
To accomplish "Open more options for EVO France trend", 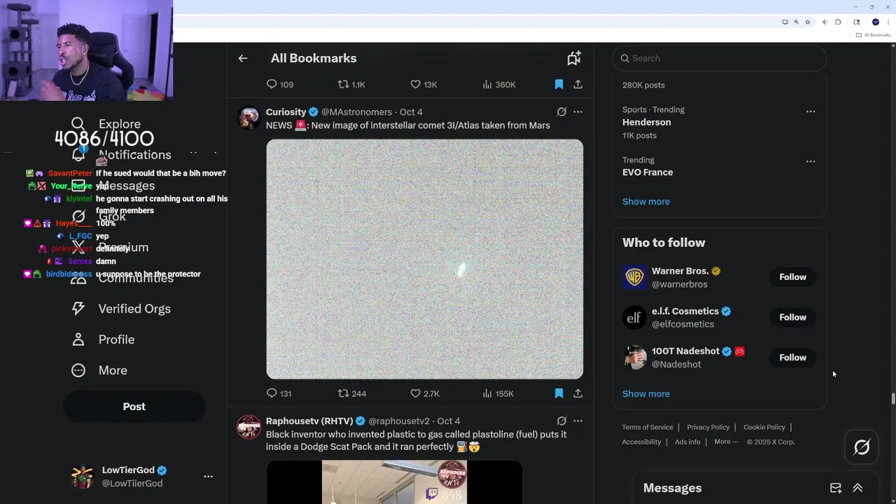I will pyautogui.click(x=811, y=161).
